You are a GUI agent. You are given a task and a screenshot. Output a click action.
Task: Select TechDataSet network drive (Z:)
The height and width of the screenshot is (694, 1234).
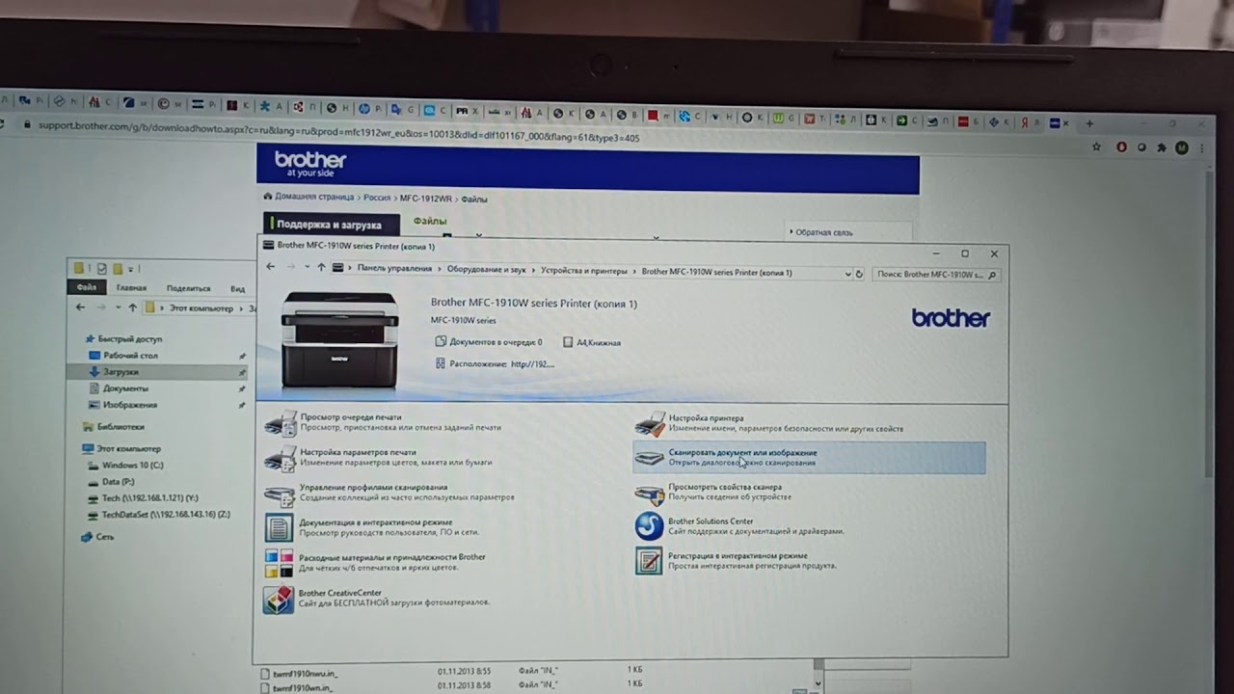(x=165, y=514)
